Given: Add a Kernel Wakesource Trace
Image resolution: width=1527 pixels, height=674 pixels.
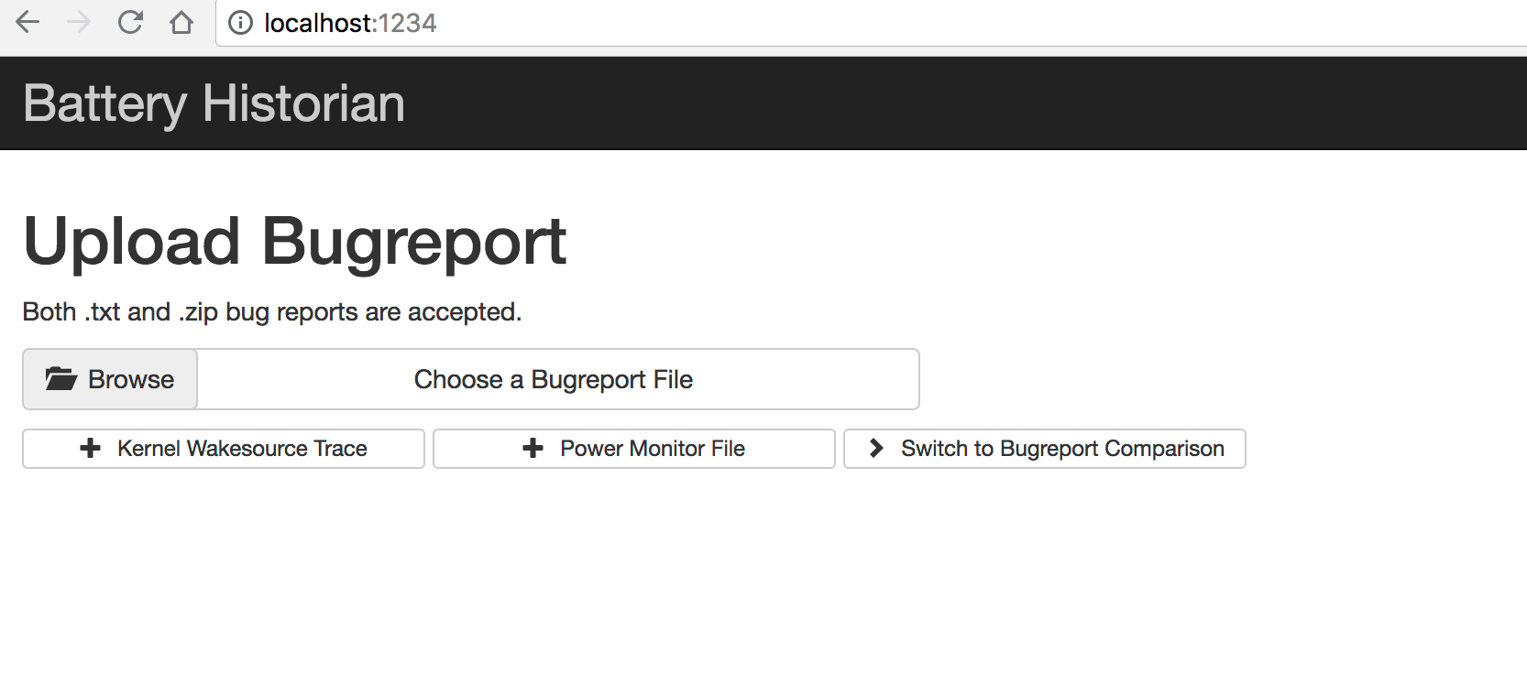Looking at the screenshot, I should 224,449.
